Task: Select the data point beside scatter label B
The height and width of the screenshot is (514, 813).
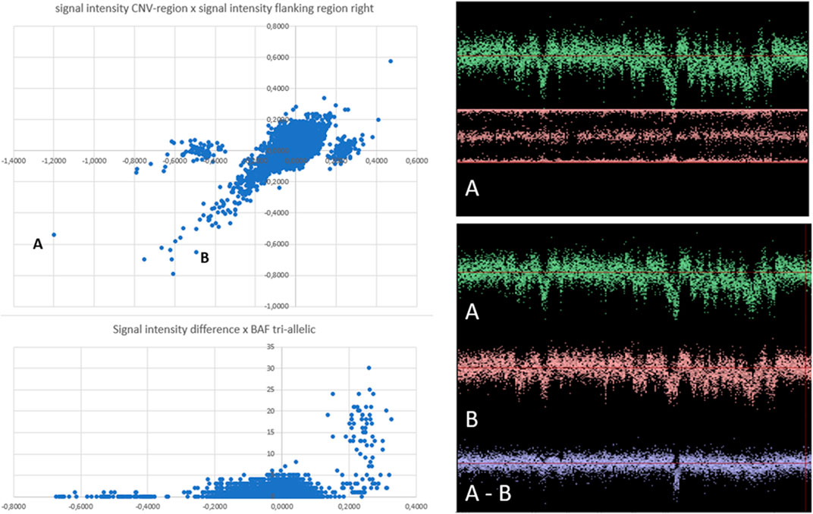Action: [196, 252]
